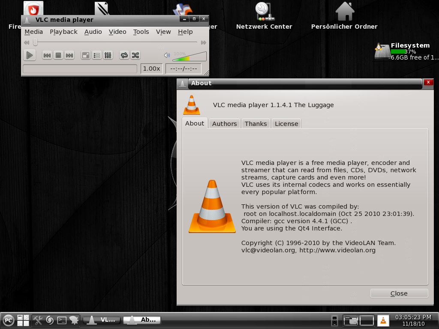Screen dimensions: 439x329
Task: Stop playback with the stop icon
Action: [58, 55]
